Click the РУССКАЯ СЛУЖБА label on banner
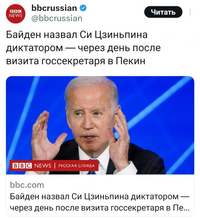The image size is (200, 220). 77,166
